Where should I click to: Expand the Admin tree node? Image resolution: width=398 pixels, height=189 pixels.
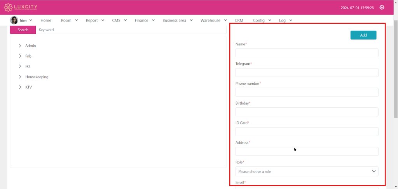tap(20, 46)
